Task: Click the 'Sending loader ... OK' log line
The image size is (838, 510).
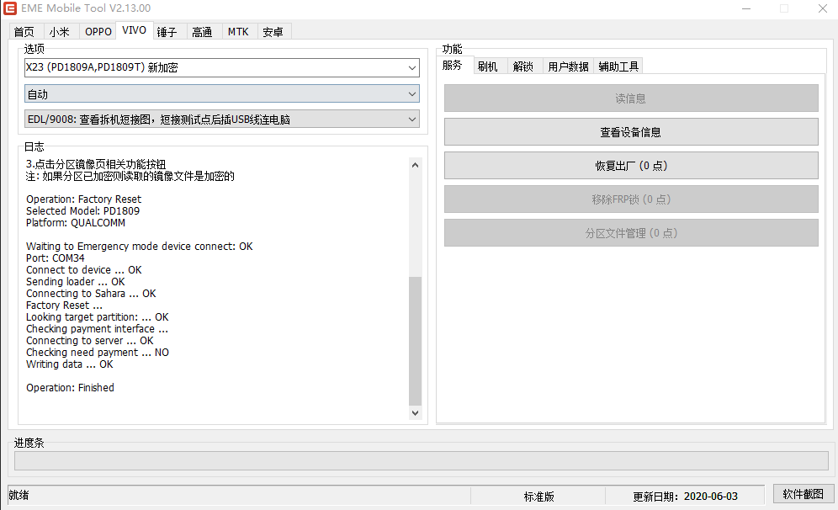Action: point(76,282)
